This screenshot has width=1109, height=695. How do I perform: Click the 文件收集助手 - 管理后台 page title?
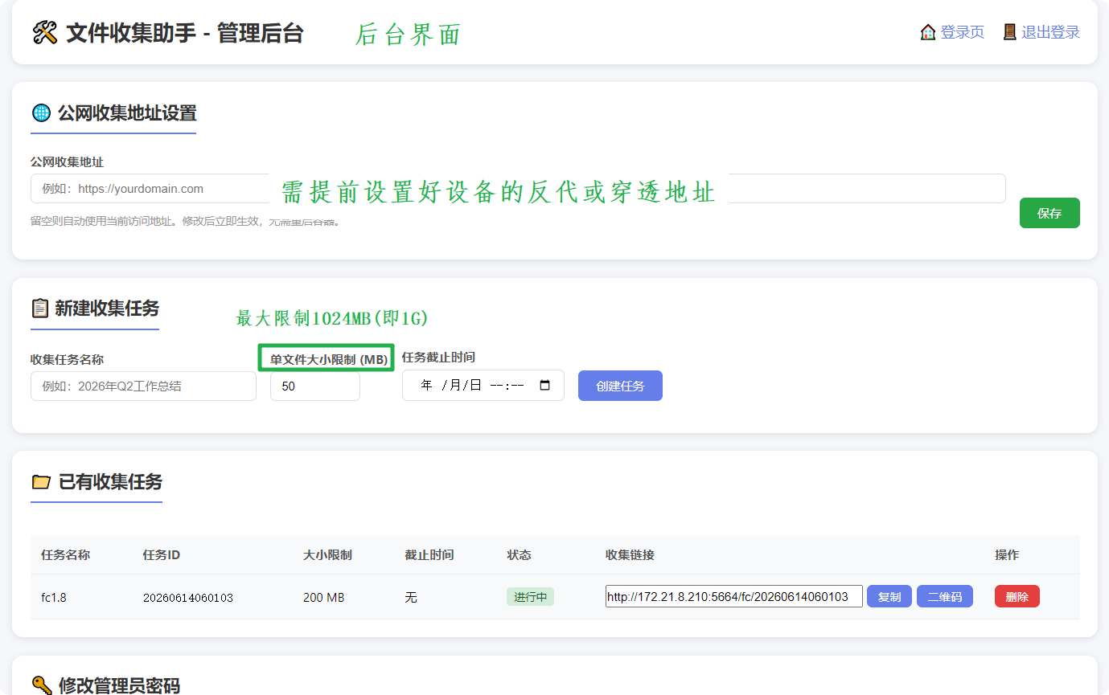click(185, 33)
